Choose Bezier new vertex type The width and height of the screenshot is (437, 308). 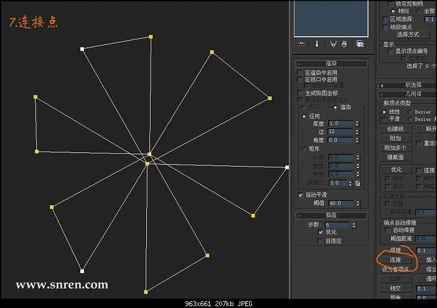point(410,111)
